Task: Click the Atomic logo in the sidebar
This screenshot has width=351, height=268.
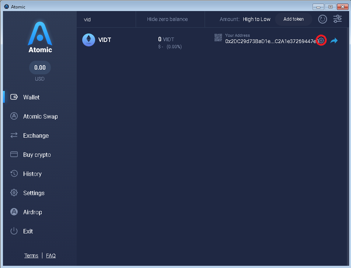Action: tap(40, 37)
